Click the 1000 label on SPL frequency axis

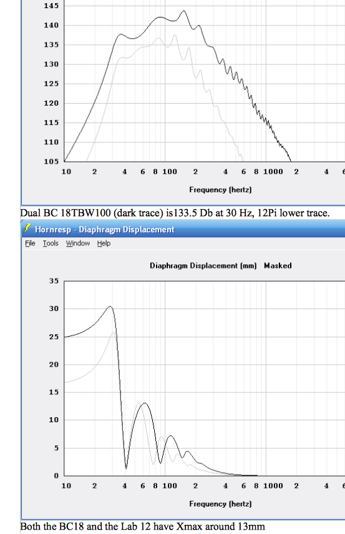pos(273,172)
